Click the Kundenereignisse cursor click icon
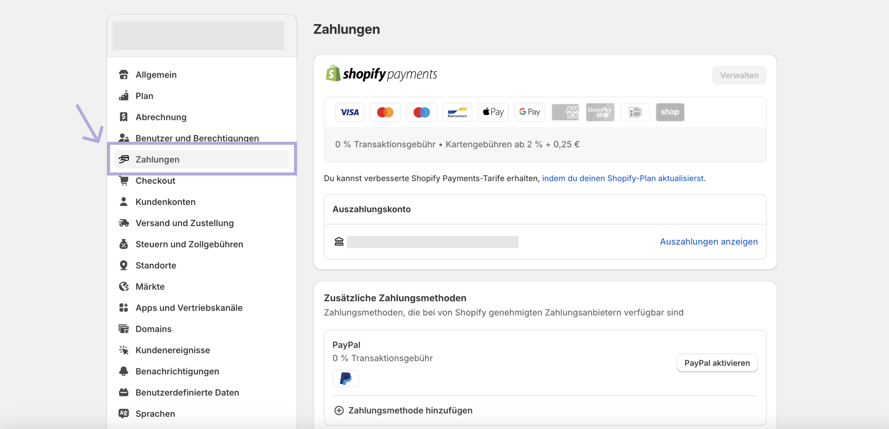The image size is (889, 429). [123, 350]
